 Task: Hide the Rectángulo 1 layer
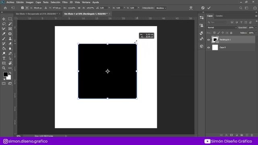click(x=208, y=40)
